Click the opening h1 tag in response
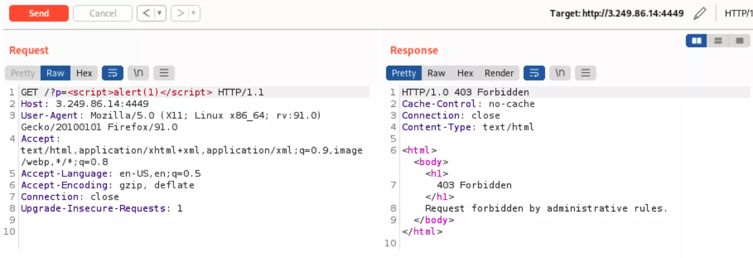Image resolution: width=753 pixels, height=258 pixels. (x=437, y=174)
